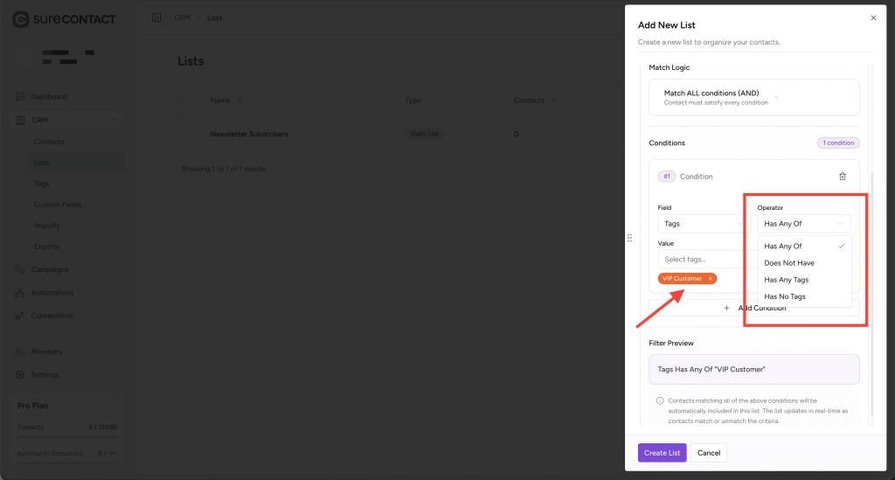Open the Match Logic dropdown
895x480 pixels.
(753, 97)
